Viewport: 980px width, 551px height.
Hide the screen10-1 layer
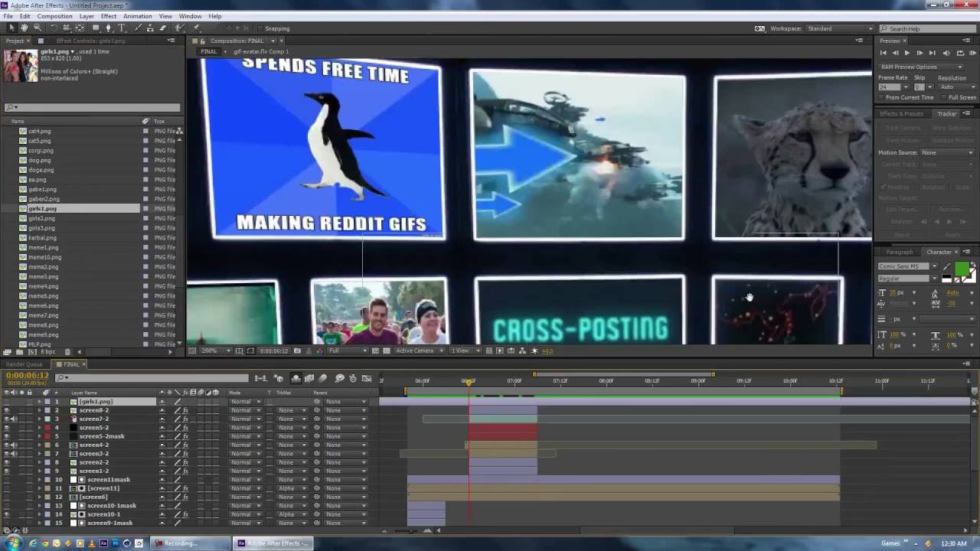coord(7,514)
